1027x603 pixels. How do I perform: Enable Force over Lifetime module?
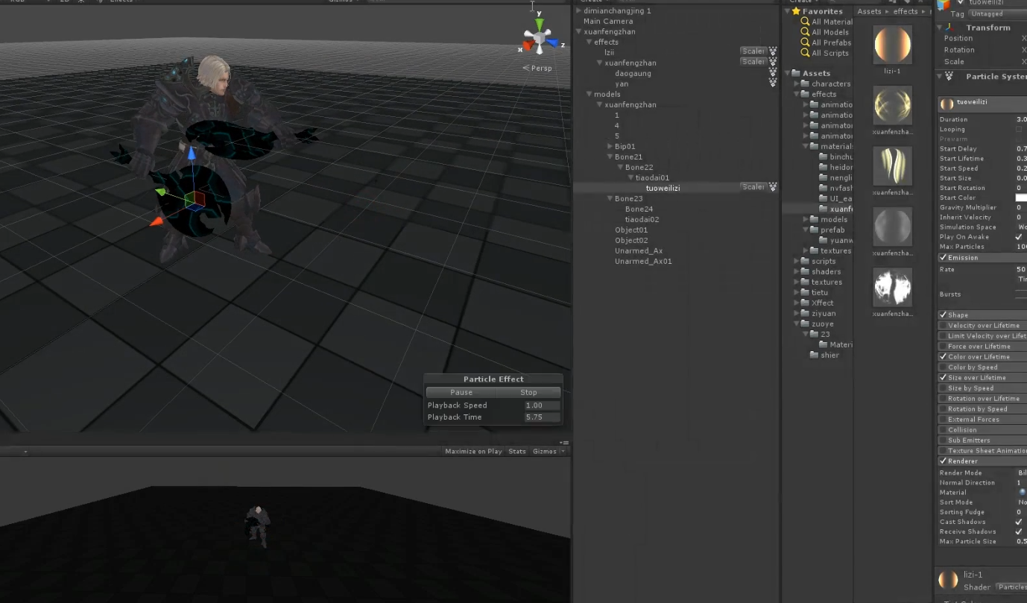tap(943, 346)
